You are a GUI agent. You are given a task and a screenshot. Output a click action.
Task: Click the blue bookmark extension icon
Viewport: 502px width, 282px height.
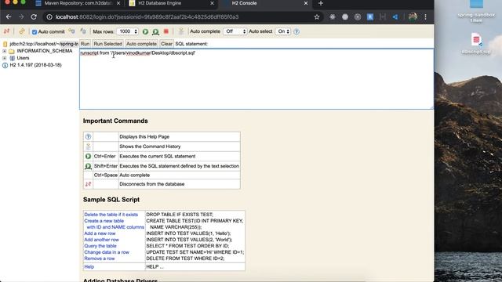click(x=370, y=17)
